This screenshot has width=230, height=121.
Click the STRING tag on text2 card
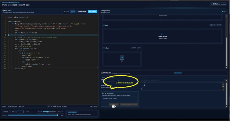219,25
